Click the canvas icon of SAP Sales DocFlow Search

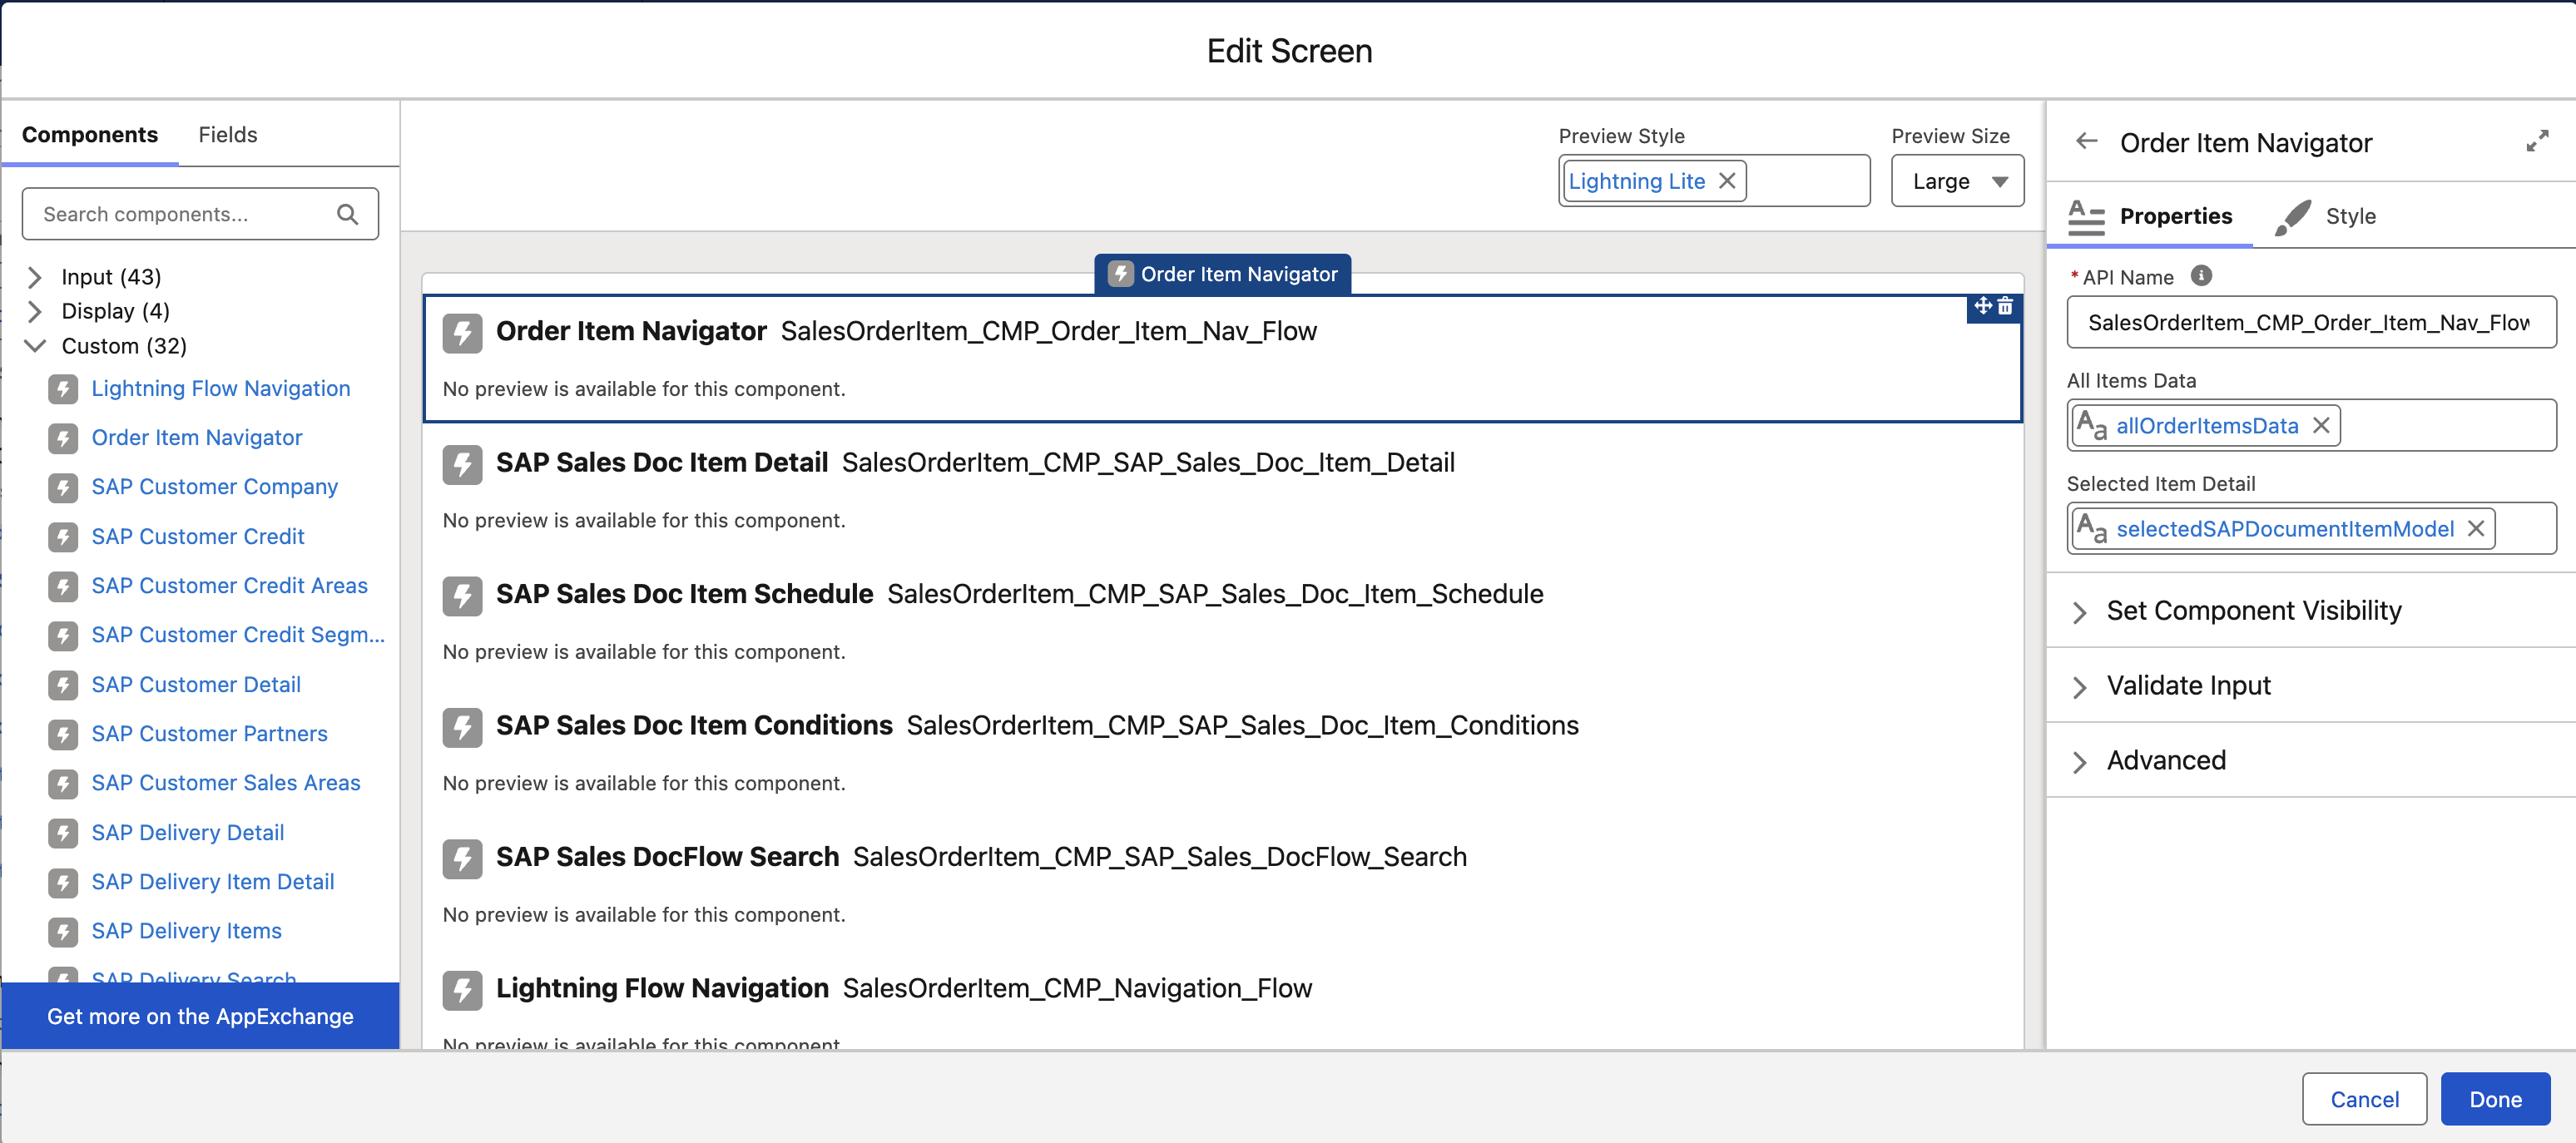coord(462,858)
